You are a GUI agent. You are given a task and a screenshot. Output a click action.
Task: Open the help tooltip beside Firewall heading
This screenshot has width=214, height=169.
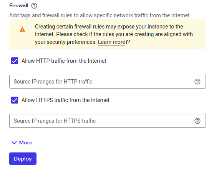pyautogui.click(x=34, y=6)
